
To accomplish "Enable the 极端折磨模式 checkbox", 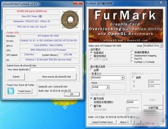I will [x=132, y=52].
